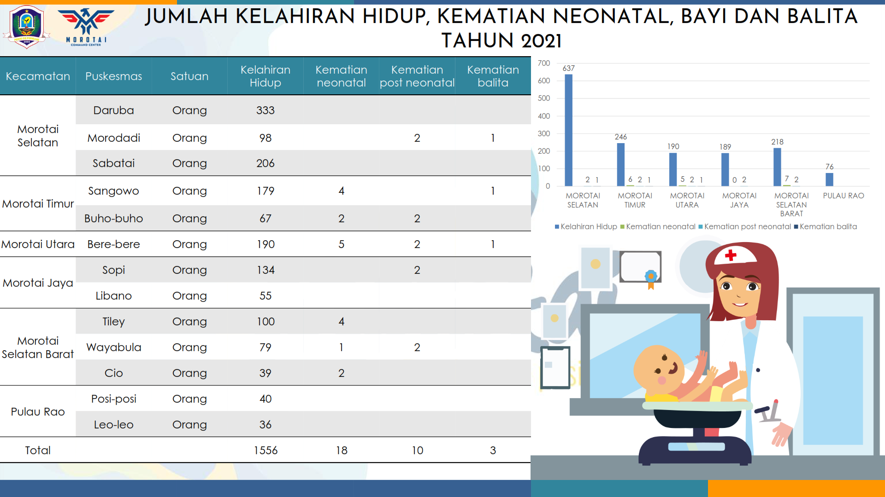
Task: Click the 246 bar for Morotai Timur
Action: coord(621,165)
